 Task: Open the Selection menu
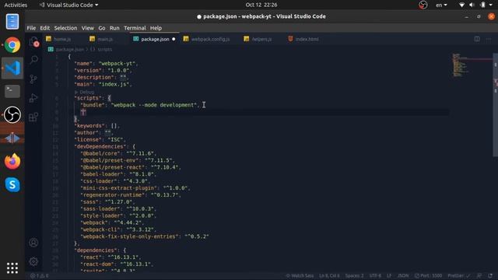tap(65, 28)
